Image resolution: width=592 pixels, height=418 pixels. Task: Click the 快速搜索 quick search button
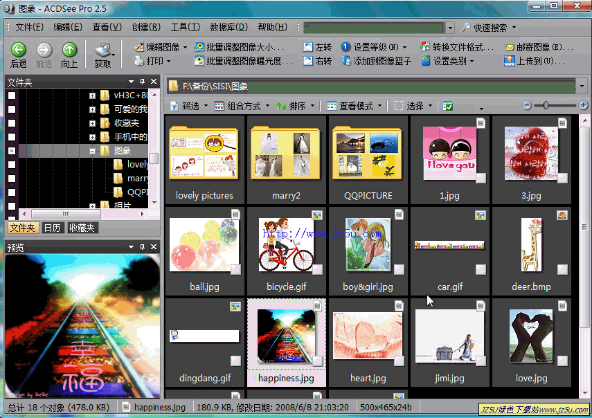coord(490,28)
